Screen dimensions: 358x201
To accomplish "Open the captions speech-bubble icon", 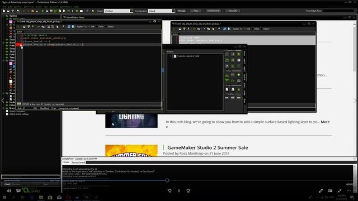I will pos(18,190).
